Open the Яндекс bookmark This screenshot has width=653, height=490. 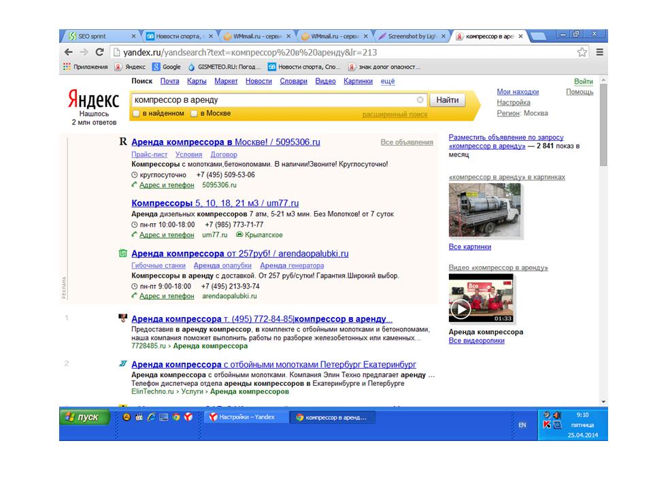click(x=130, y=67)
